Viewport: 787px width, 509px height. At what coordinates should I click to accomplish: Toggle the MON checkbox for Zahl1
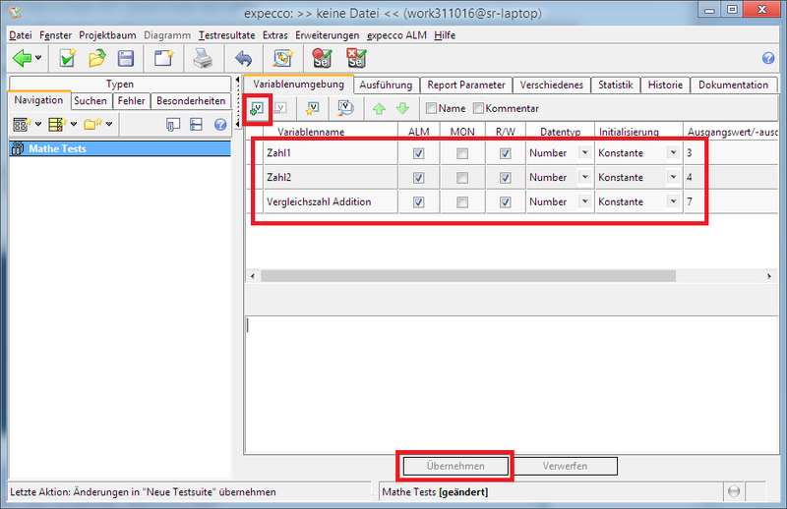462,153
